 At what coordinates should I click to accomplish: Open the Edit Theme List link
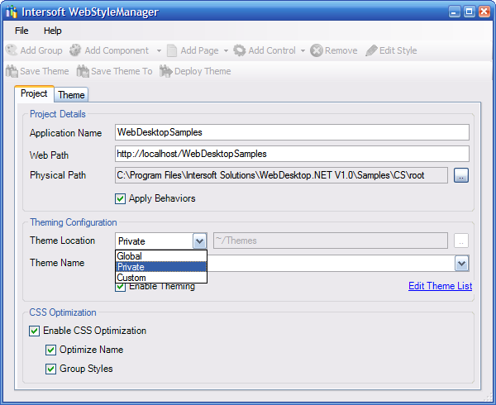tap(440, 286)
